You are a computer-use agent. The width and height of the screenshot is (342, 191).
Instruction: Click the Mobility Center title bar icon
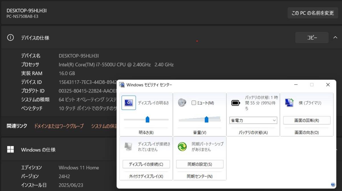click(x=122, y=85)
